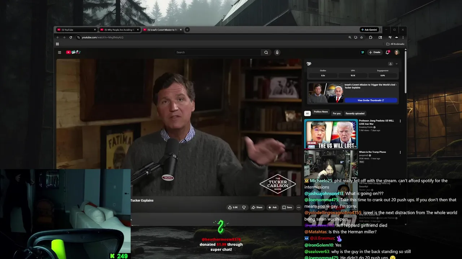462x259 pixels.
Task: Open All Bookmarks folder
Action: click(395, 44)
